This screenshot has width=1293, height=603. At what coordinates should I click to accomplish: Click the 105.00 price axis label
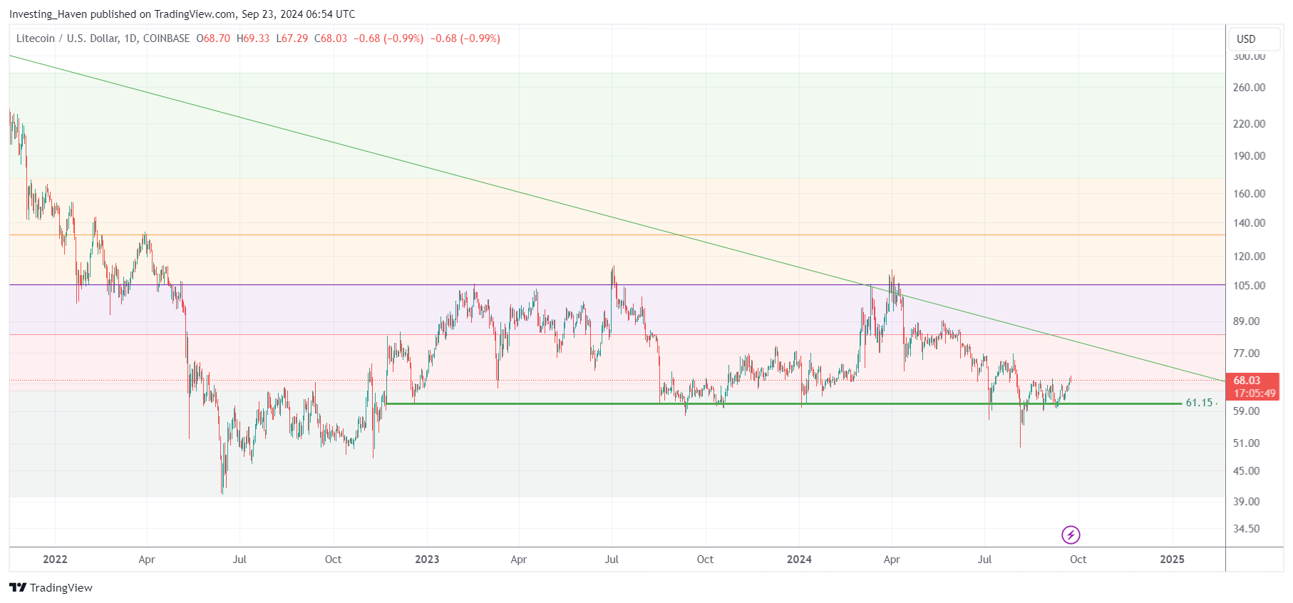click(1249, 286)
